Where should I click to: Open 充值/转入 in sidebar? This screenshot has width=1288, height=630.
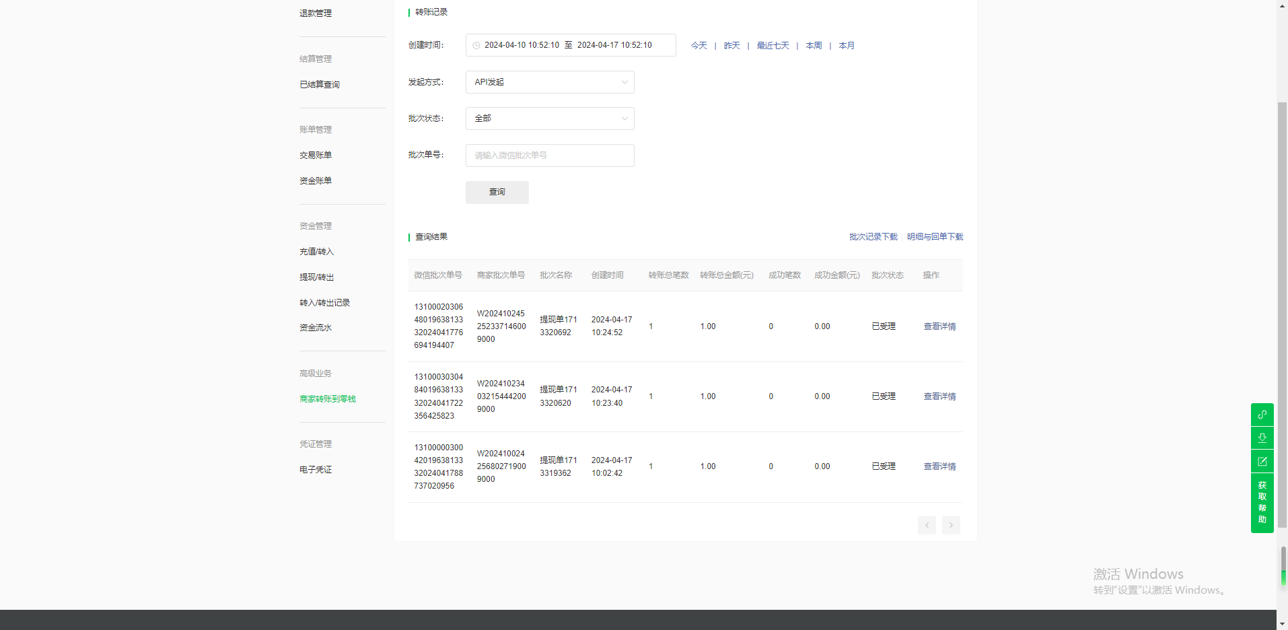pos(317,252)
